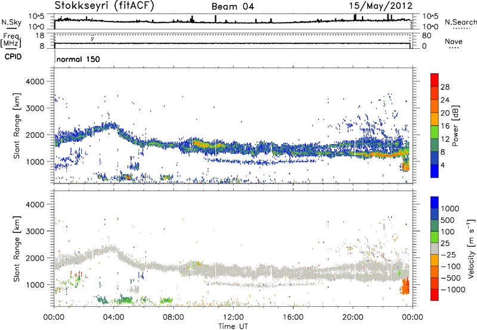Screen dimensions: 477x330
Task: Click the '-1000' label on the velocity colorbar
Action: pos(453,289)
